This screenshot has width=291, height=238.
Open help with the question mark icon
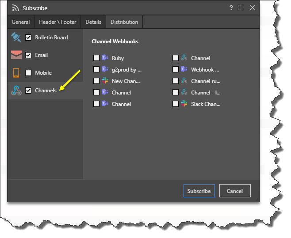231,8
